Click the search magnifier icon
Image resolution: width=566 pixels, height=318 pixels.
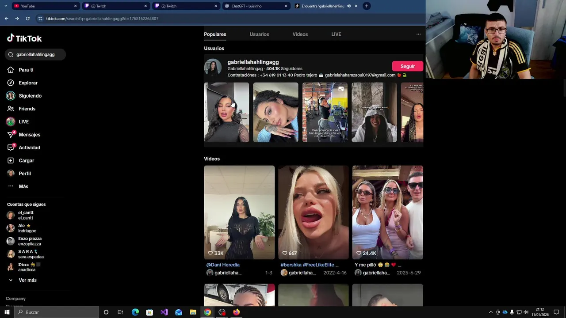11,54
